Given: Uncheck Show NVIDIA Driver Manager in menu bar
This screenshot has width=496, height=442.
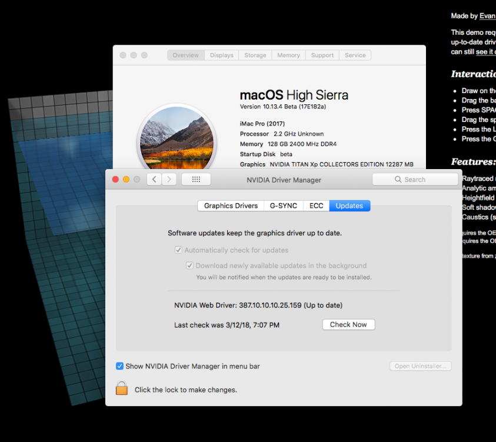Looking at the screenshot, I should coord(119,367).
